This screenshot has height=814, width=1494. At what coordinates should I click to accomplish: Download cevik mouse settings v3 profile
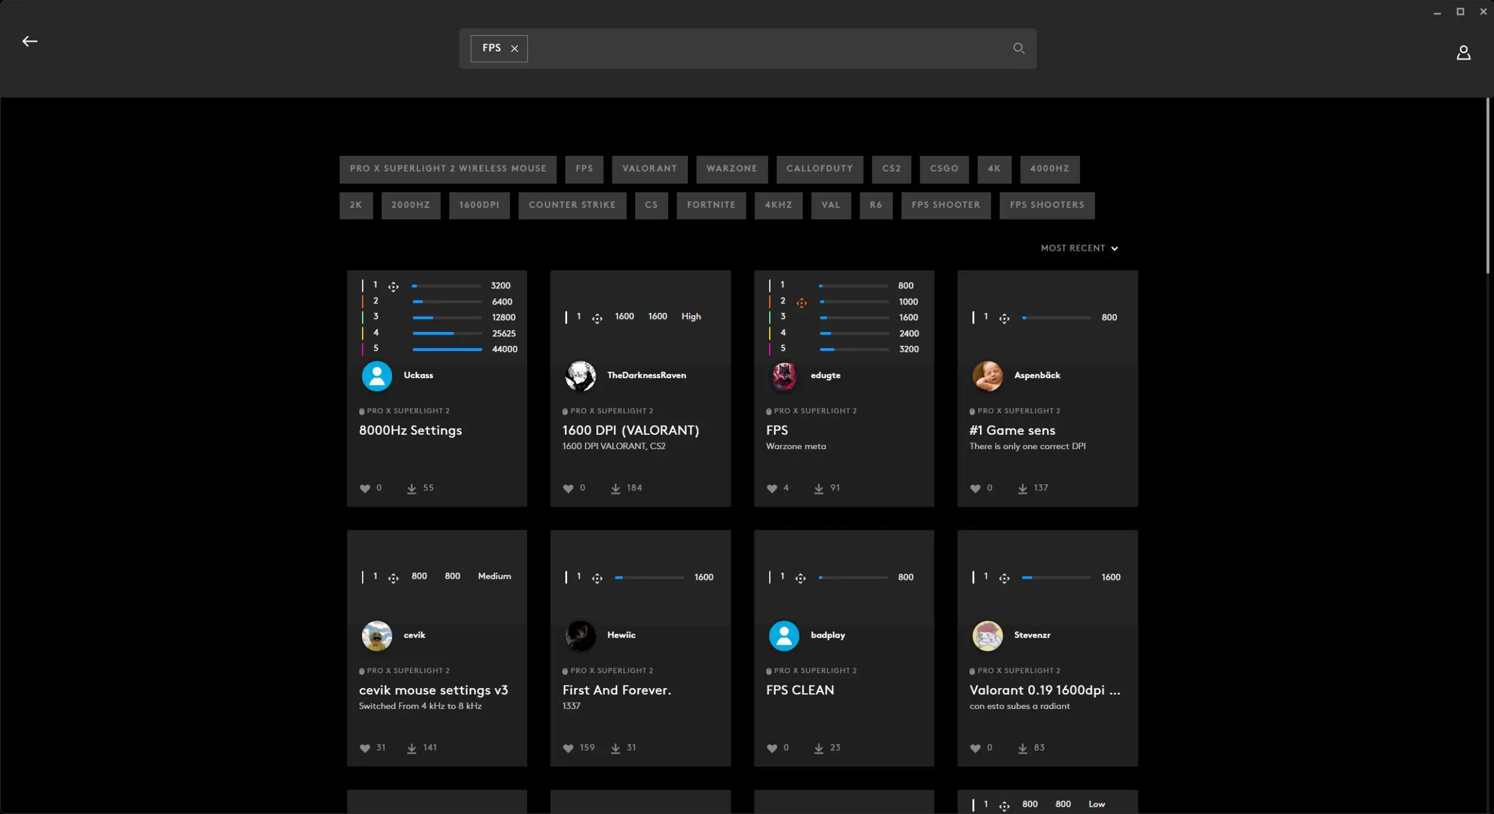pyautogui.click(x=412, y=748)
